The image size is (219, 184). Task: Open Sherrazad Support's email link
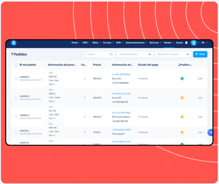pyautogui.click(x=122, y=113)
